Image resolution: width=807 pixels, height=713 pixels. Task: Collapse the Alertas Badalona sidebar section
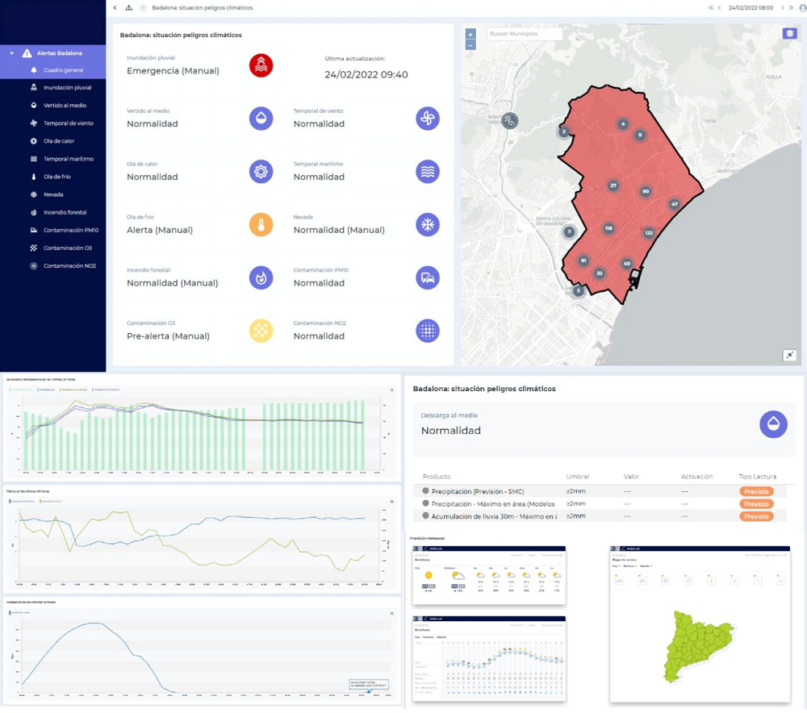pos(12,53)
